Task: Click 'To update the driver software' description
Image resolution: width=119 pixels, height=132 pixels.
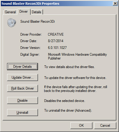Action: click(x=75, y=78)
